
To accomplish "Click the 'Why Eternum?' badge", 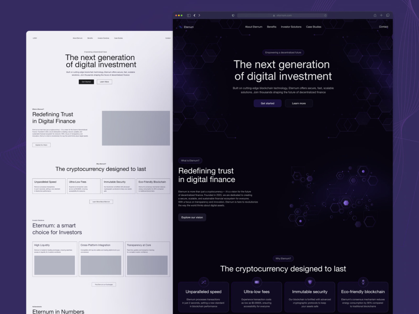I will point(283,258).
